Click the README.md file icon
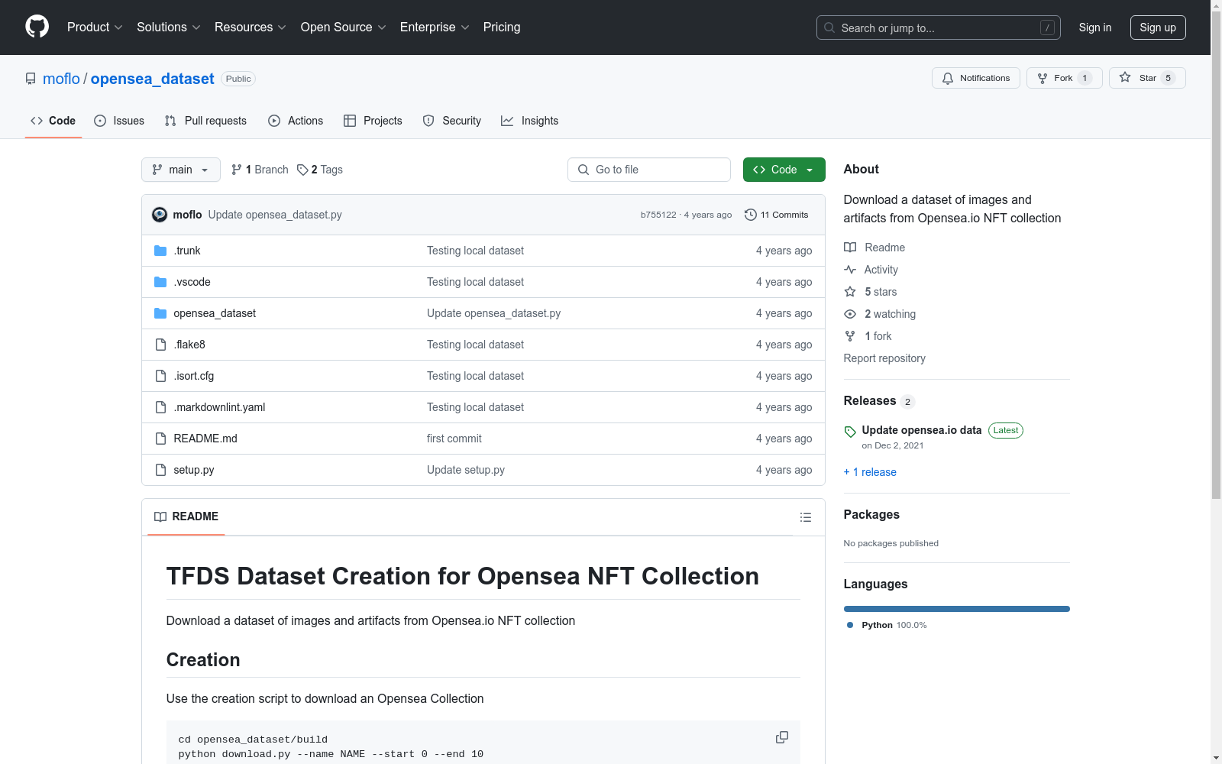 click(160, 439)
